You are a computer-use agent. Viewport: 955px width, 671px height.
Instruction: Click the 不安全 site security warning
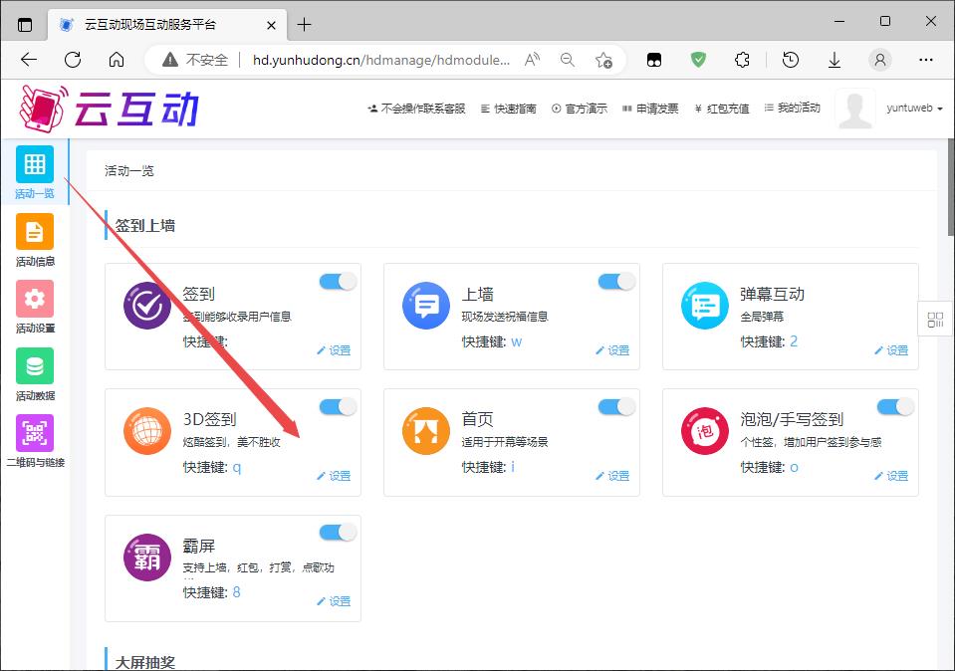[x=195, y=60]
